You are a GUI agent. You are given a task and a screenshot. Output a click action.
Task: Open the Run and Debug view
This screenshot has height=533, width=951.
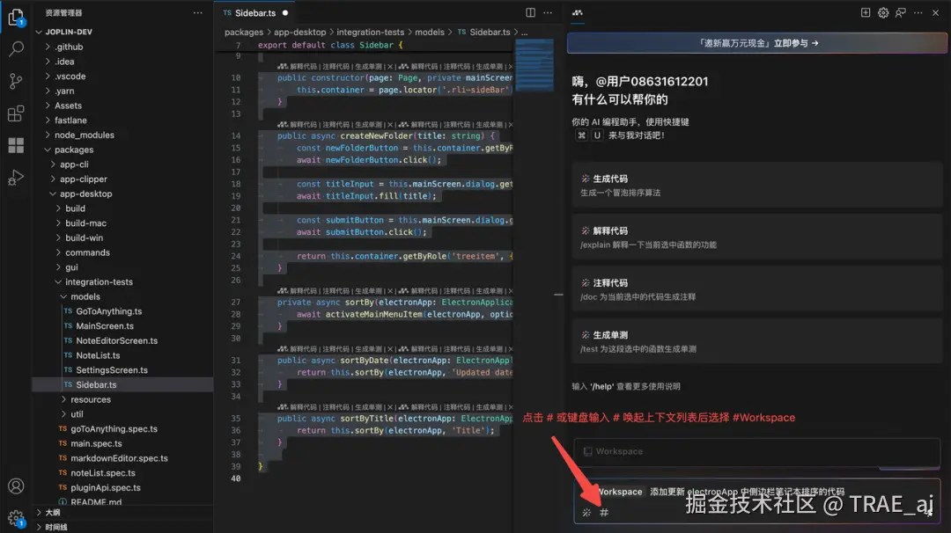(15, 177)
